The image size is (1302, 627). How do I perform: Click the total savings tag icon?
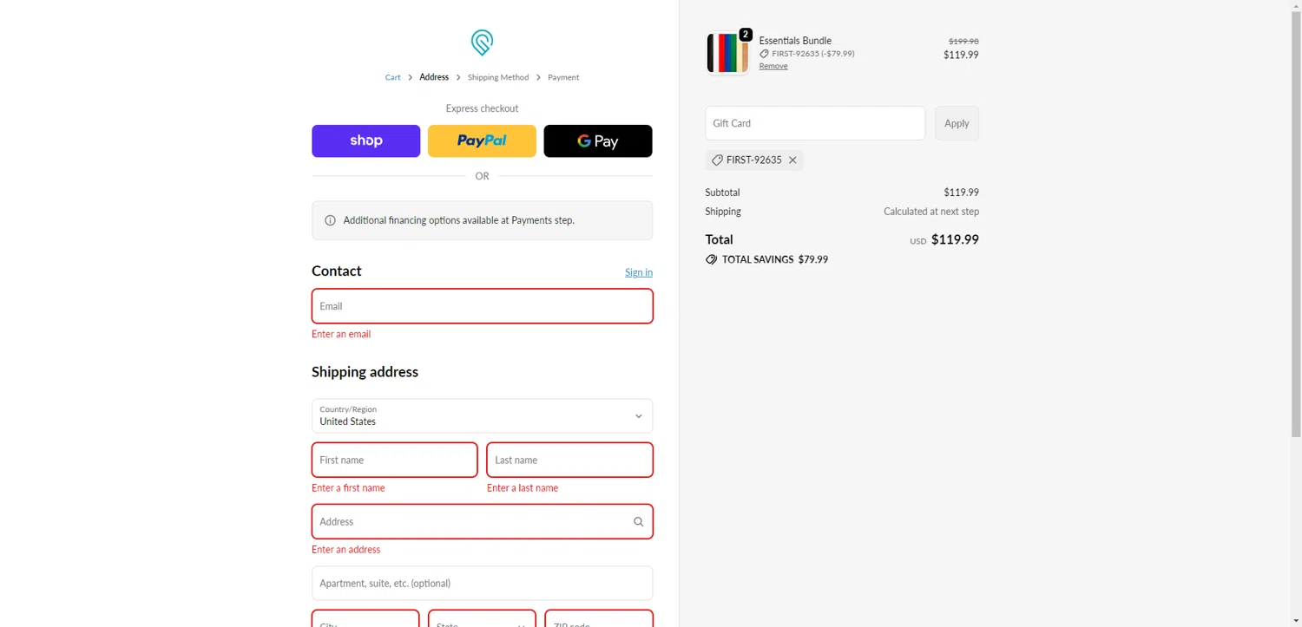712,259
